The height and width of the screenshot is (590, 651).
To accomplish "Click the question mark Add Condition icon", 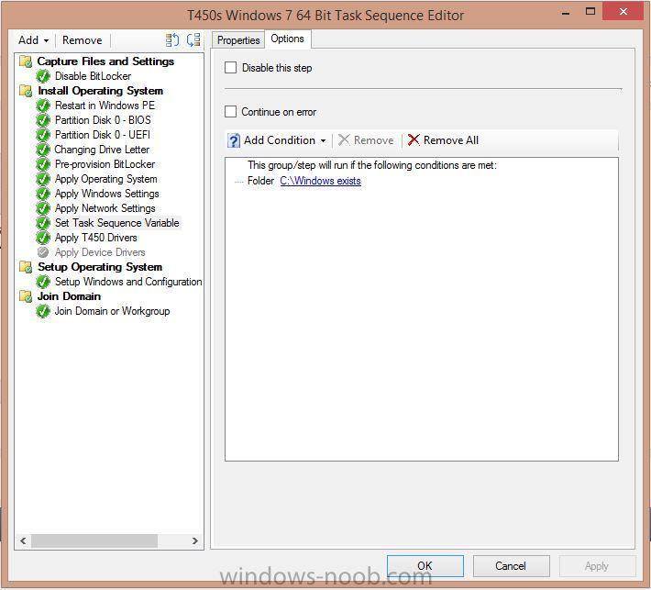I will pyautogui.click(x=234, y=140).
